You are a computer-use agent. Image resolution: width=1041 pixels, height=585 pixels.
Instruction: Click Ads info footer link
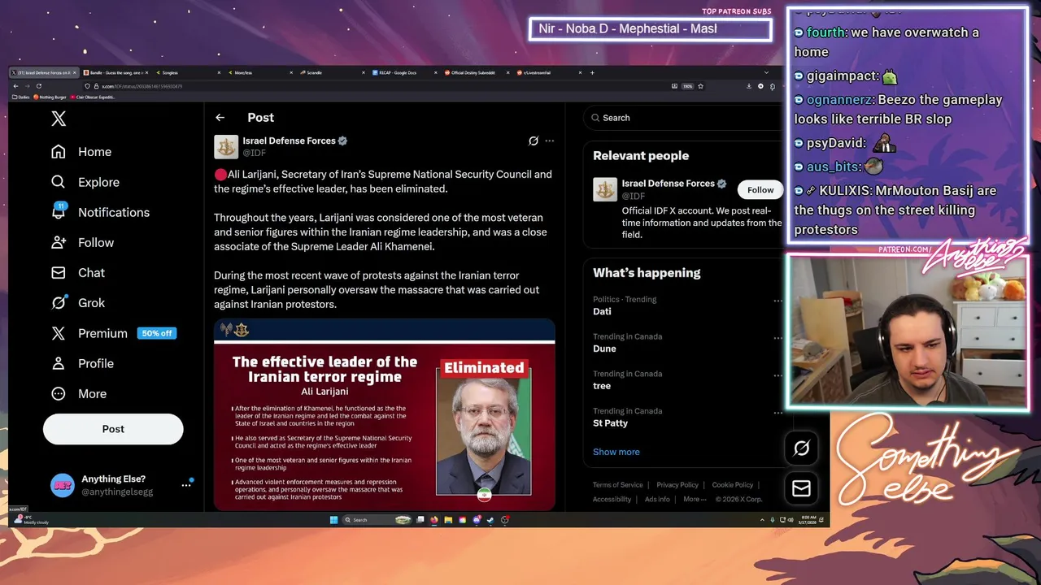(x=657, y=499)
